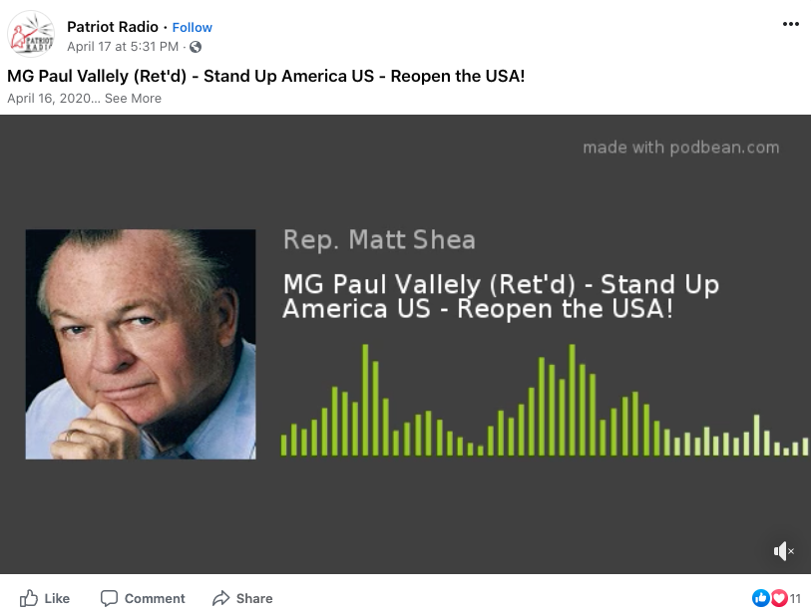811x616 pixels.
Task: View reactions by clicking the 11 count
Action: [795, 598]
